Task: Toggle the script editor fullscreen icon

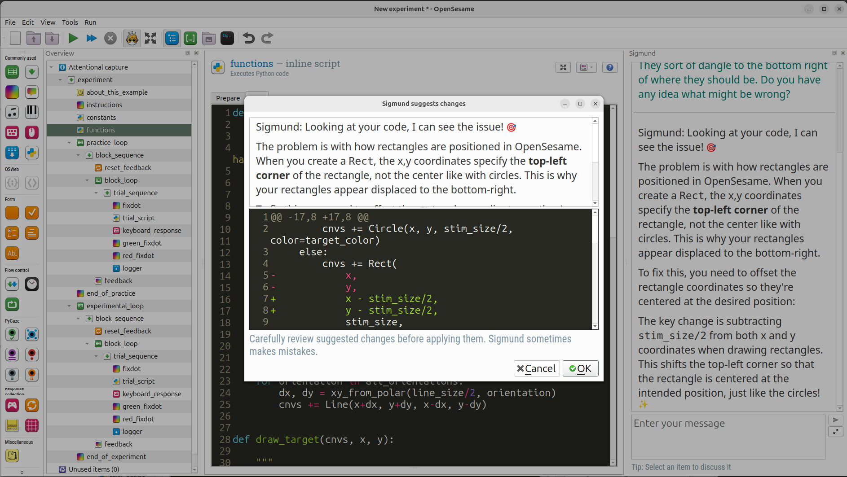Action: coord(563,67)
